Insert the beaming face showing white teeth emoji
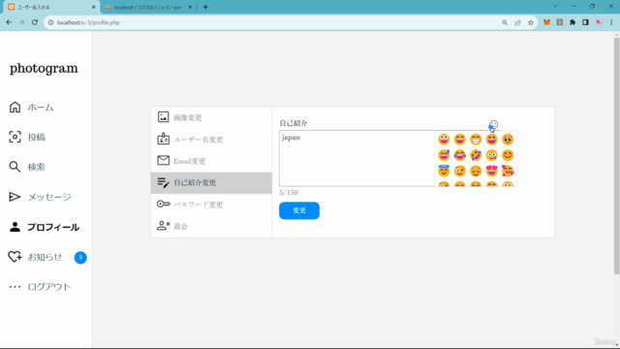The height and width of the screenshot is (349, 620). tap(476, 140)
